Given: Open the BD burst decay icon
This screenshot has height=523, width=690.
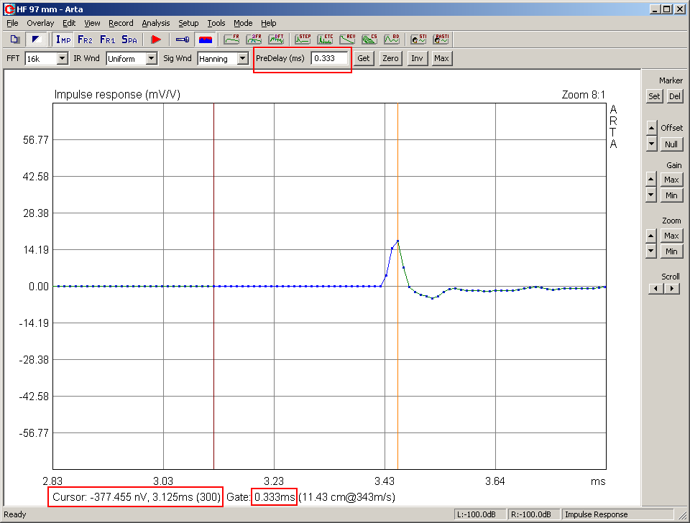Looking at the screenshot, I should [x=392, y=40].
